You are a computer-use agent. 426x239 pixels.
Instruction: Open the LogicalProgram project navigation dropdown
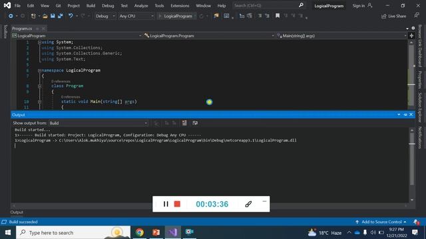(x=77, y=36)
